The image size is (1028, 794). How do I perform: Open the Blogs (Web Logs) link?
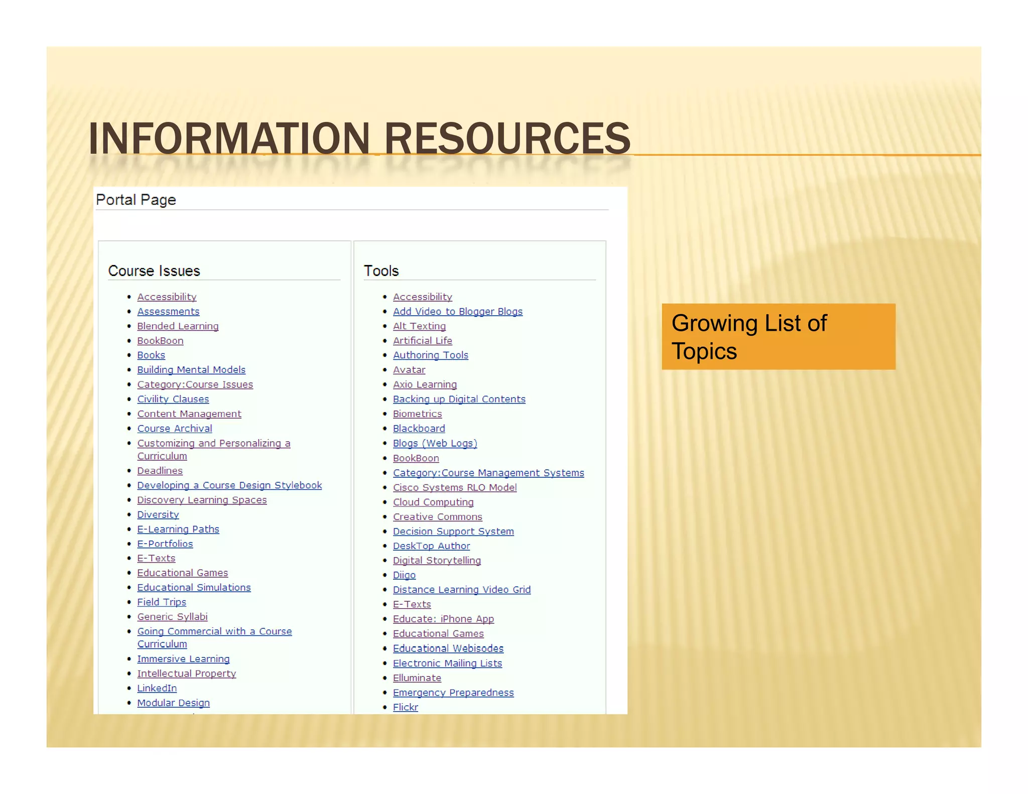tap(435, 443)
